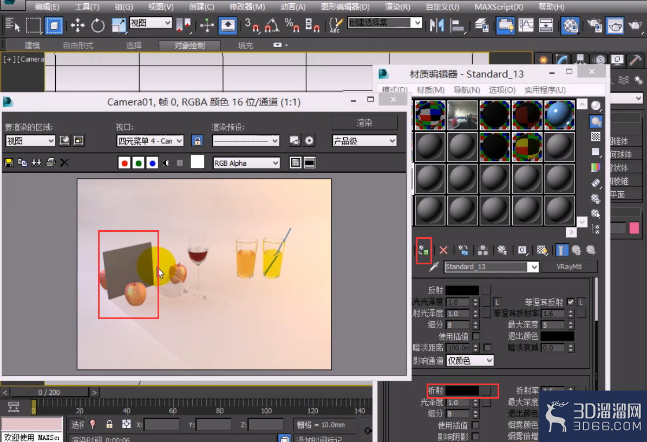Click Assign Material to Selection icon
Image resolution: width=647 pixels, height=442 pixels.
423,250
